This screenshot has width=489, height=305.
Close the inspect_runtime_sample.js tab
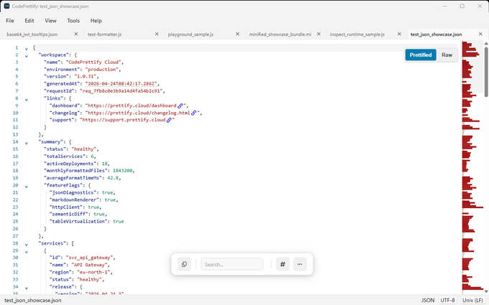[x=400, y=34]
